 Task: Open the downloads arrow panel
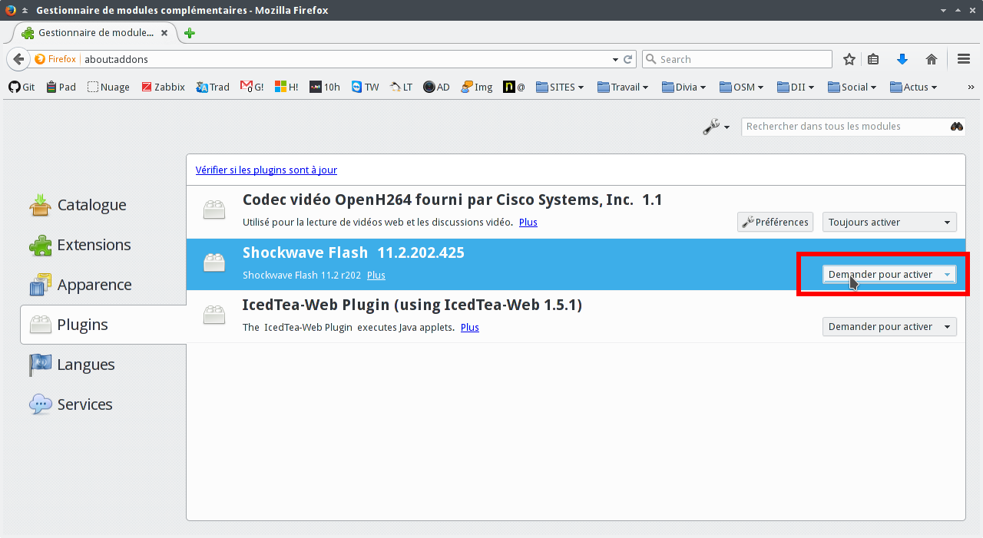[x=902, y=59]
